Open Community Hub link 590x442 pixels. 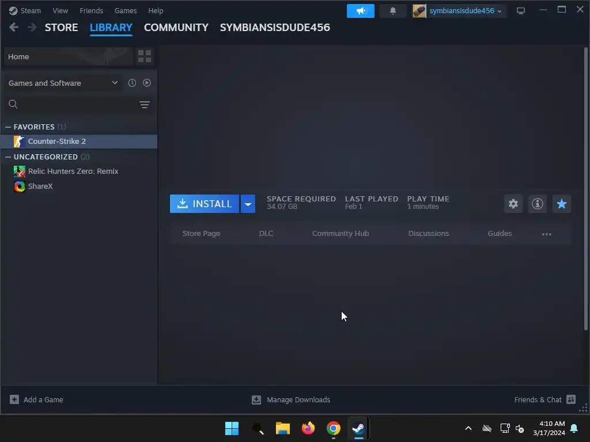point(340,234)
